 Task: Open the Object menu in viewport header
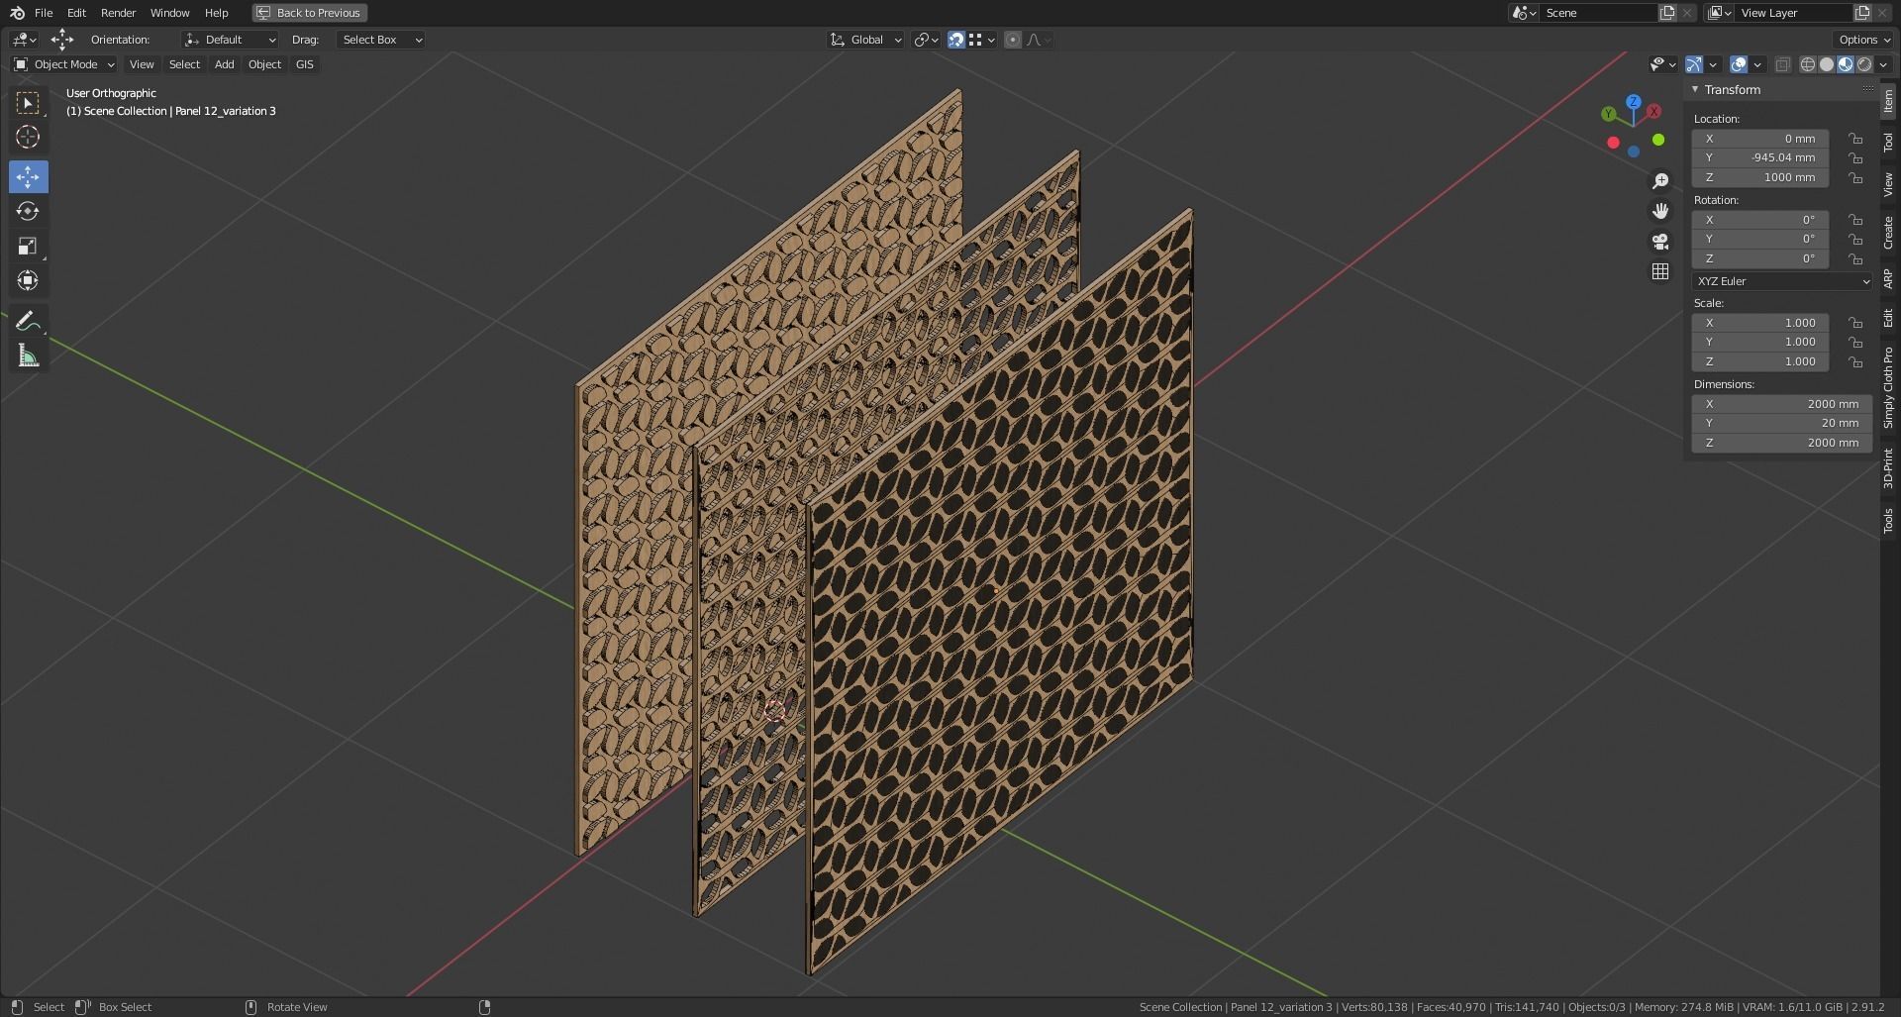click(264, 64)
